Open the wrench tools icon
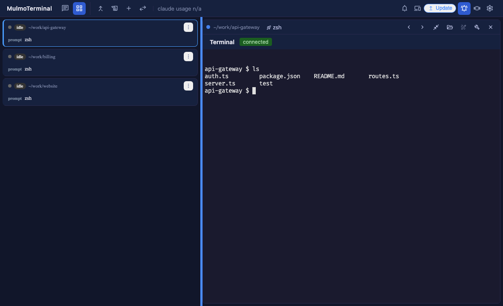This screenshot has width=503, height=306. tap(477, 27)
